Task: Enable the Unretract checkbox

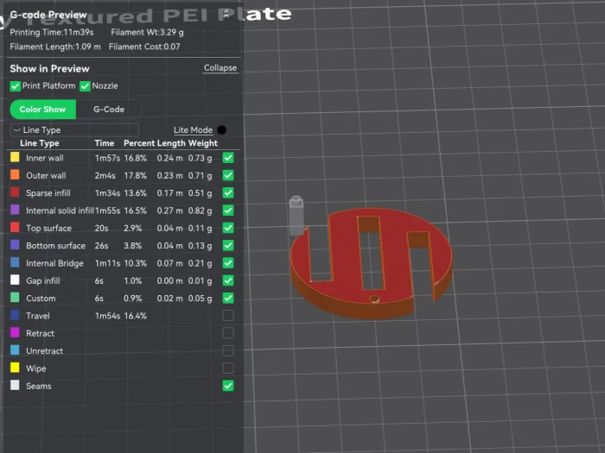Action: pos(228,351)
